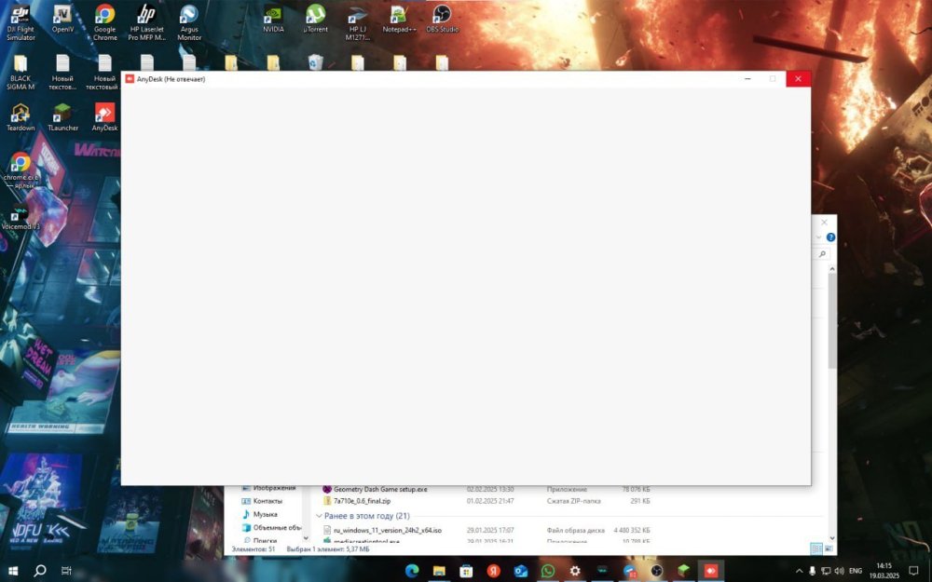Switch Explorer to details view mode
The width and height of the screenshot is (932, 582).
click(x=816, y=548)
